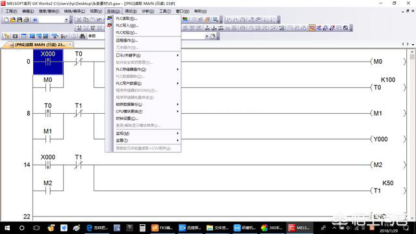Open the 诊断(D) menu
The width and height of the screenshot is (416, 234).
(x=148, y=11)
